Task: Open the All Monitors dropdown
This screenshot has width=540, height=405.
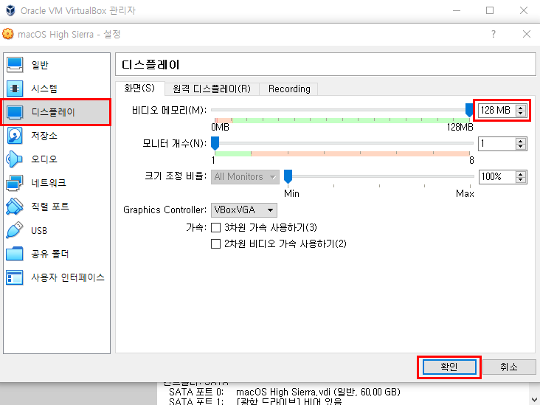Action: click(245, 176)
